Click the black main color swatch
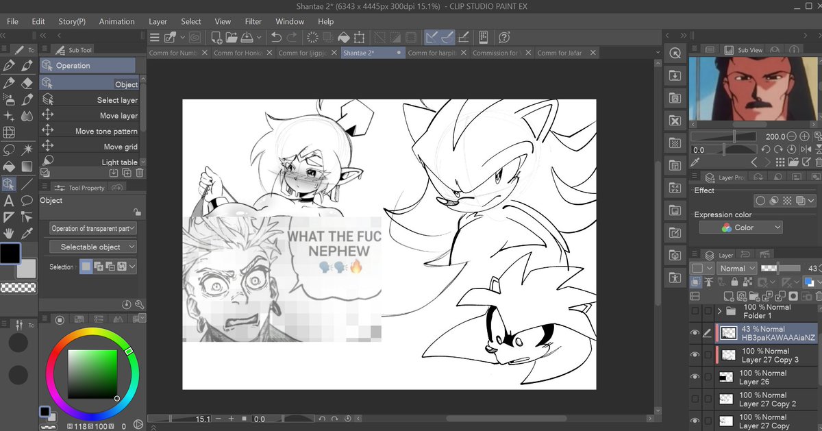The height and width of the screenshot is (431, 822). click(10, 254)
